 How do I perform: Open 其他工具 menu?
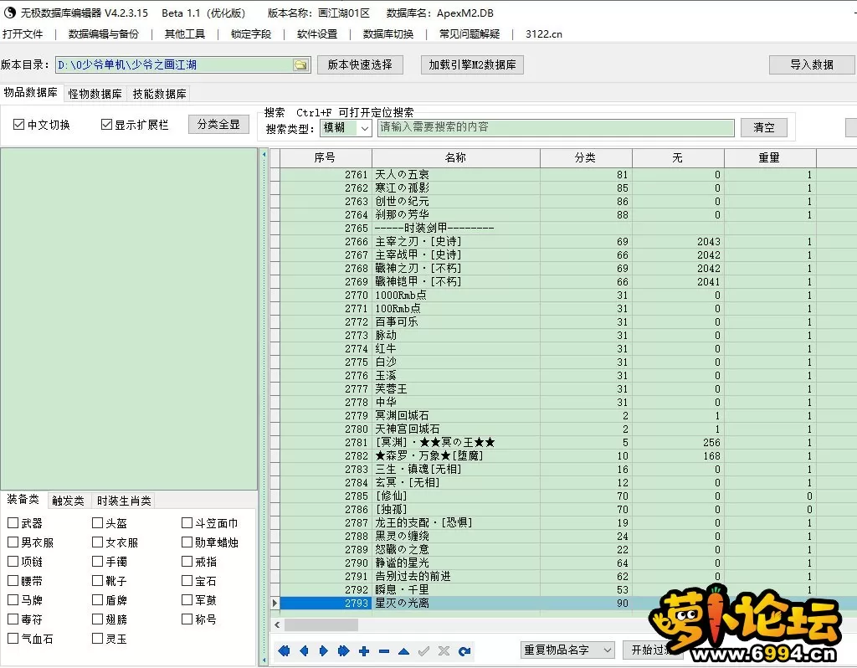(185, 33)
